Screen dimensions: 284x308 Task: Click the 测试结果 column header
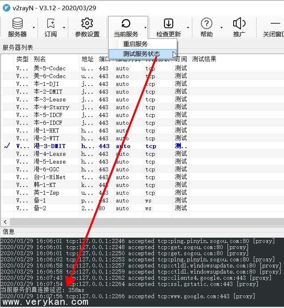point(204,59)
